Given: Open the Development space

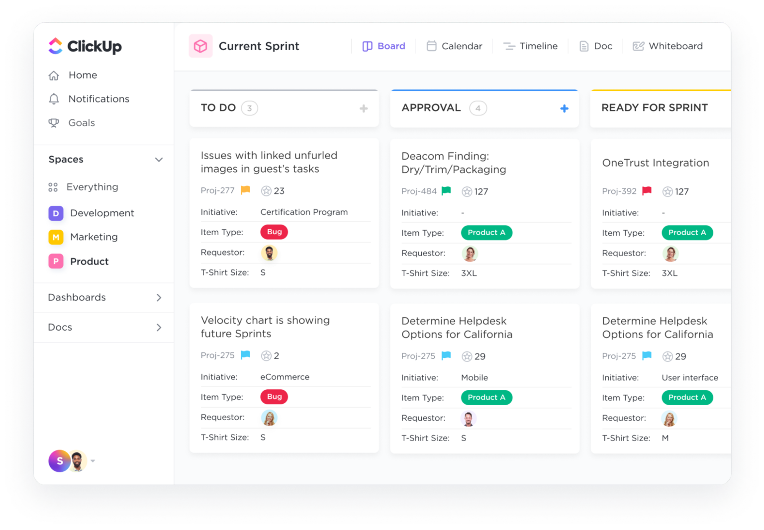Looking at the screenshot, I should click(x=102, y=213).
